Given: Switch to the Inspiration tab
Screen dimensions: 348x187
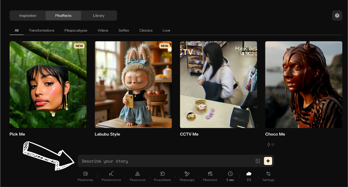Looking at the screenshot, I should [x=28, y=16].
